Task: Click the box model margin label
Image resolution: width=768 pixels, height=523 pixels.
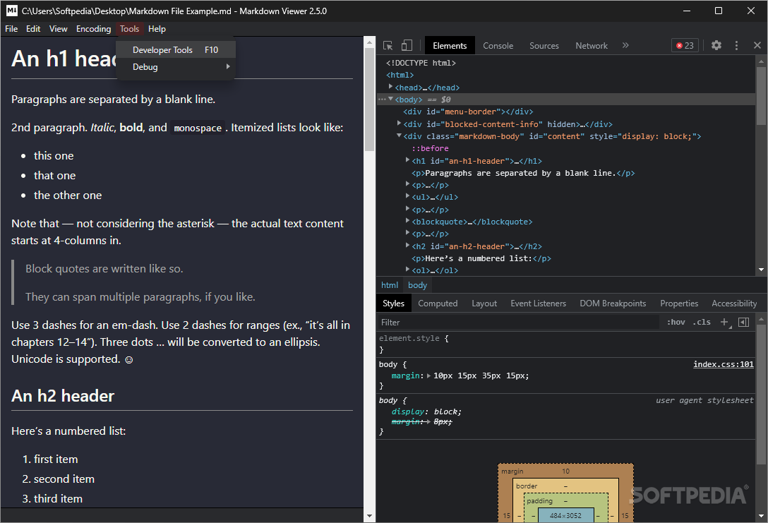Action: (x=512, y=471)
